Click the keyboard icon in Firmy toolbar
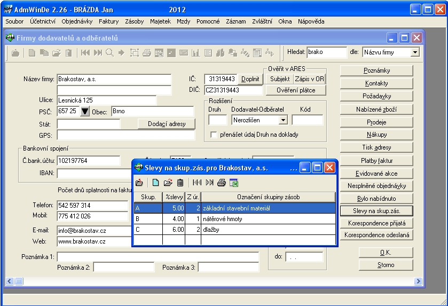This screenshot has width=448, height=306. (x=184, y=53)
